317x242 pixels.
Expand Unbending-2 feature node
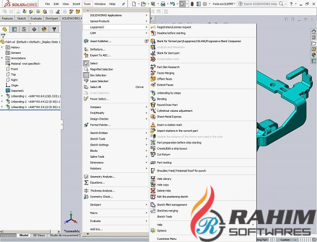[x=2, y=101]
